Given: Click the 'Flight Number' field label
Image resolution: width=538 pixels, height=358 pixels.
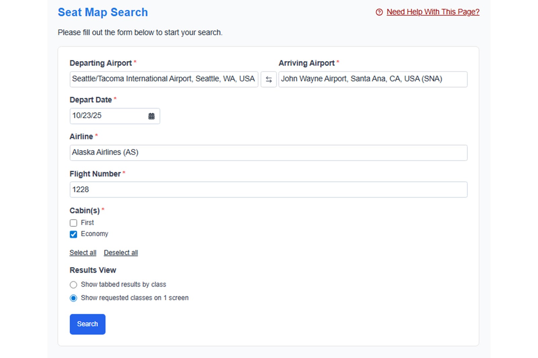Looking at the screenshot, I should pos(95,174).
